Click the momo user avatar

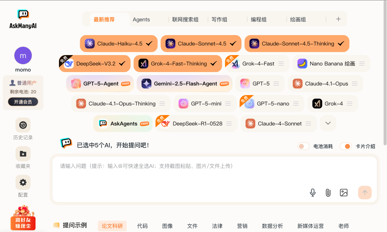tap(23, 56)
